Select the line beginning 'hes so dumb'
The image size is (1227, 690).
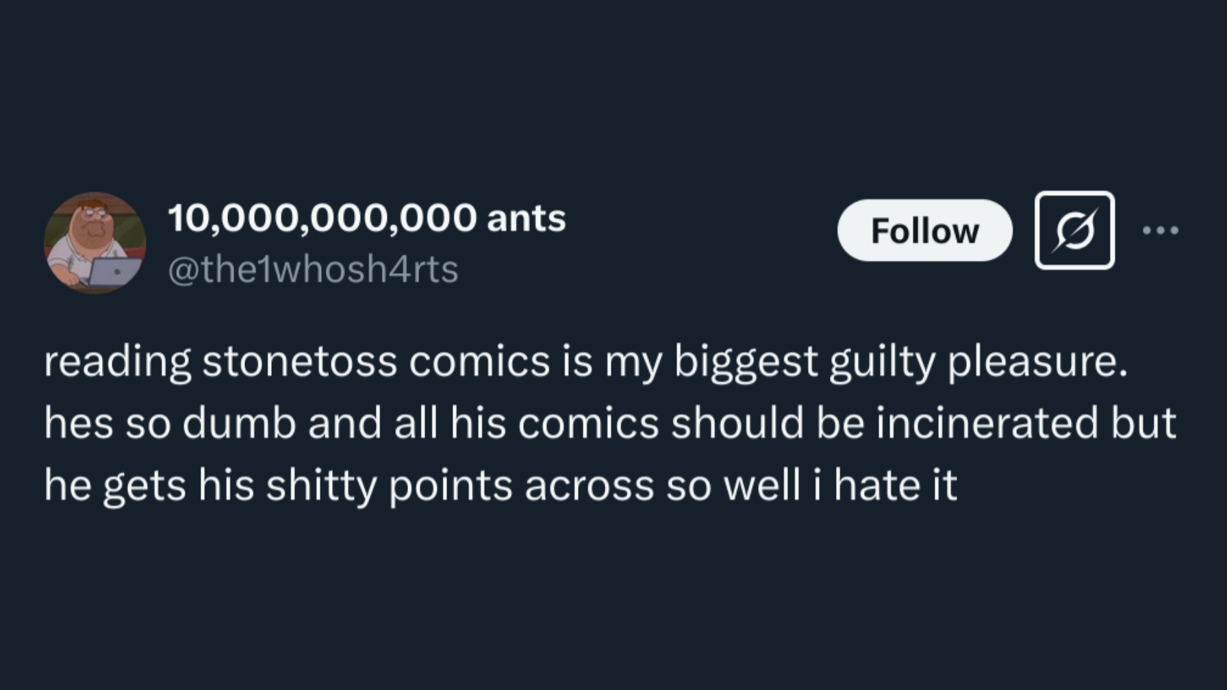click(609, 423)
